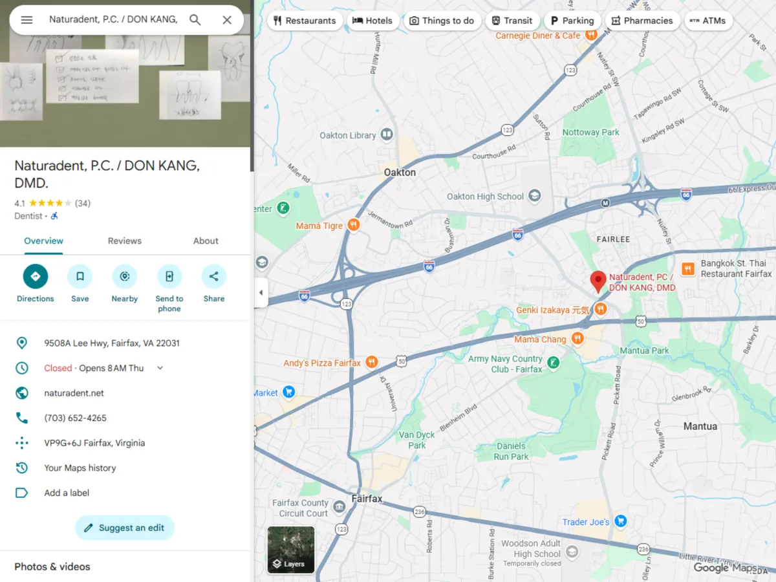Click the Metro station M icon
Screen dimensions: 776x582
point(605,203)
